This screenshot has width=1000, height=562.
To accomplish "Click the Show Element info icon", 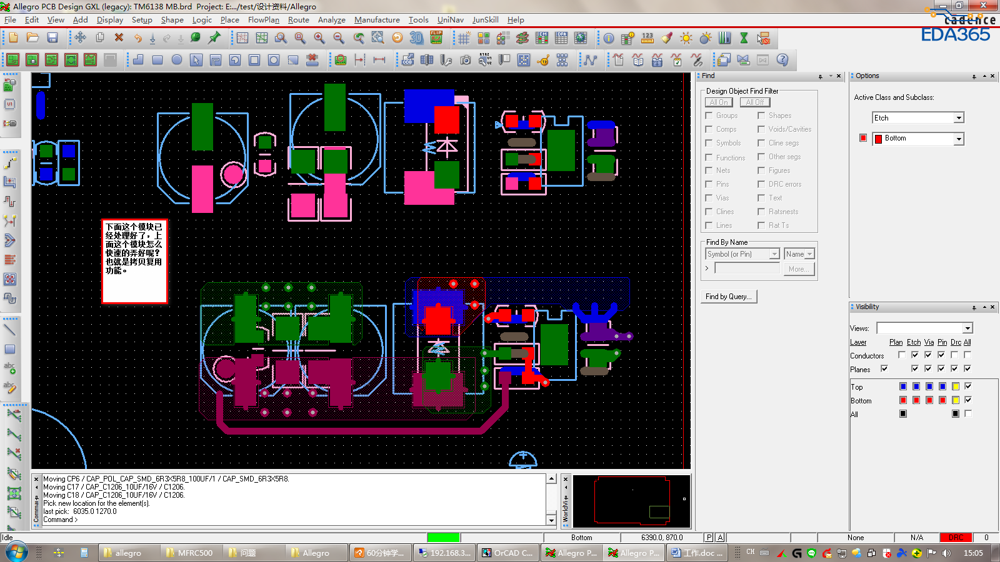I will 609,38.
